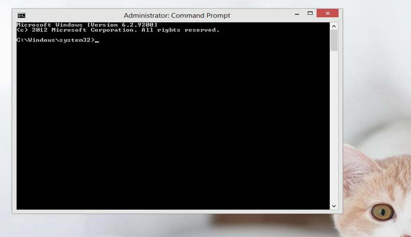
Task: Open the Command Prompt system menu icon
Action: [x=22, y=16]
